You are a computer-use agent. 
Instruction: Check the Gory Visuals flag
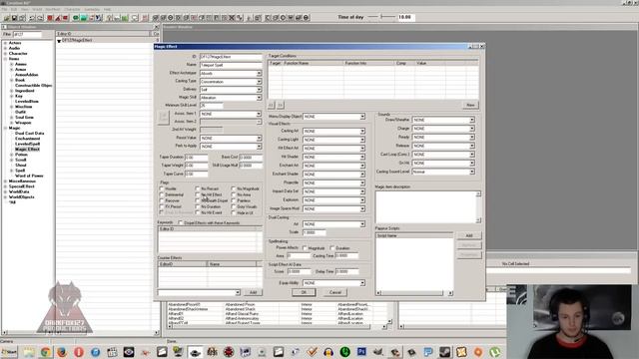tap(234, 206)
